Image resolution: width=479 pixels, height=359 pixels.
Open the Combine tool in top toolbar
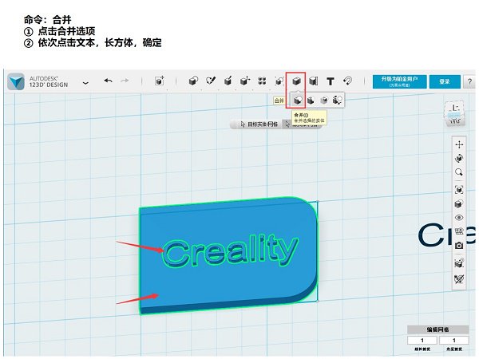click(x=296, y=81)
